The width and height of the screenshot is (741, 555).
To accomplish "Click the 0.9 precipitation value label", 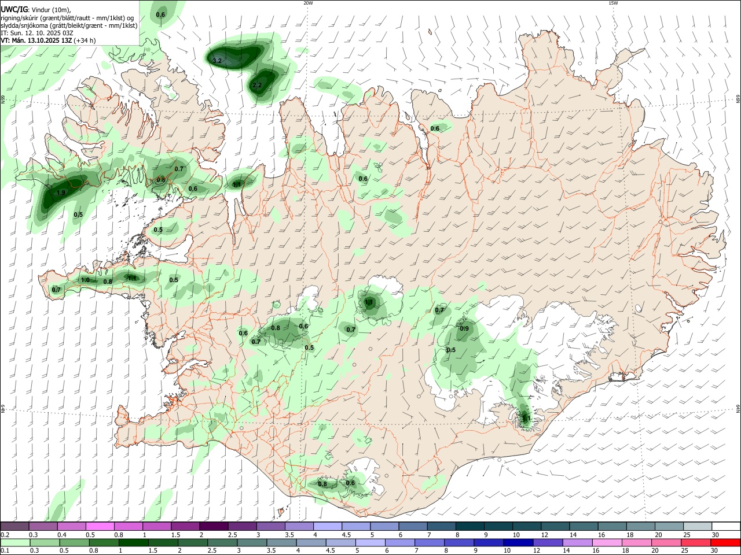I will click(464, 328).
